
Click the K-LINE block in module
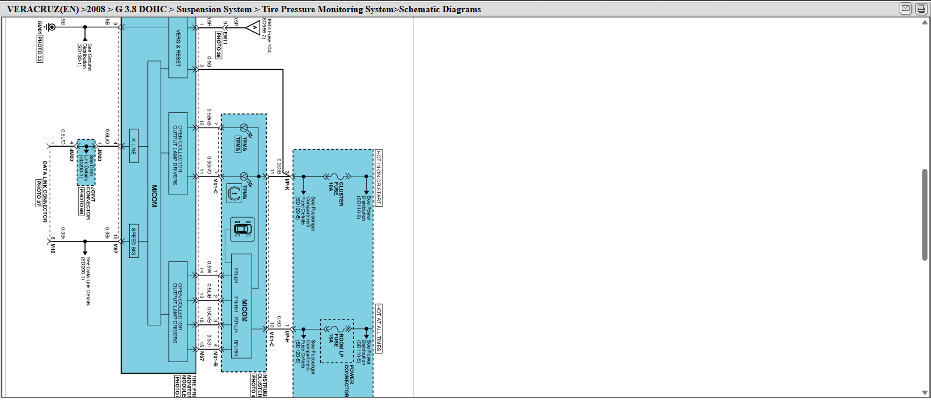134,146
